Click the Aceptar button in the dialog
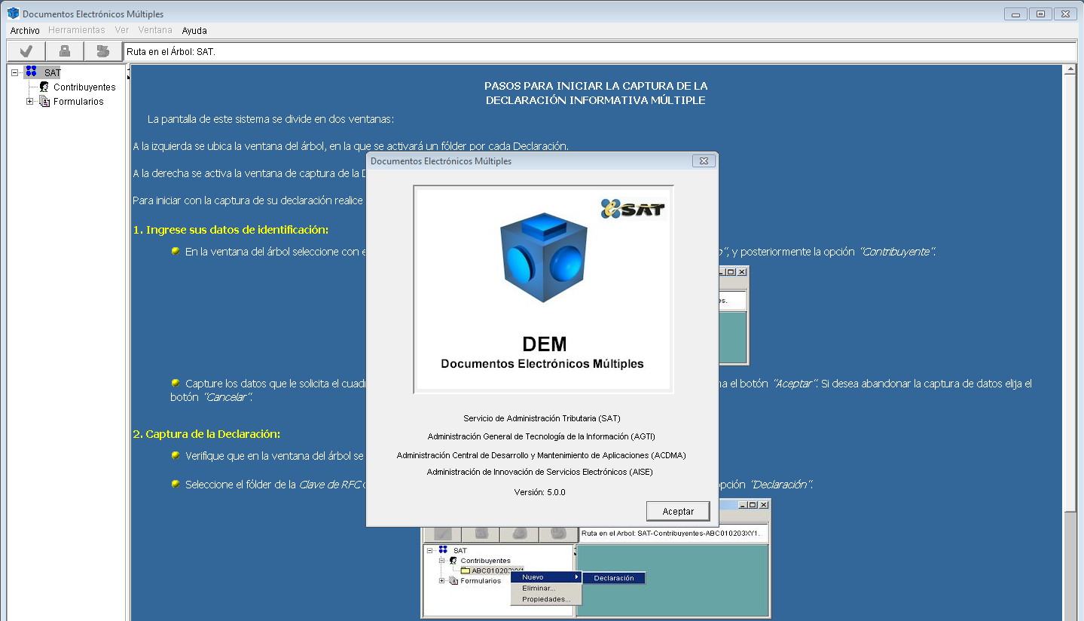This screenshot has height=621, width=1084. (x=678, y=511)
